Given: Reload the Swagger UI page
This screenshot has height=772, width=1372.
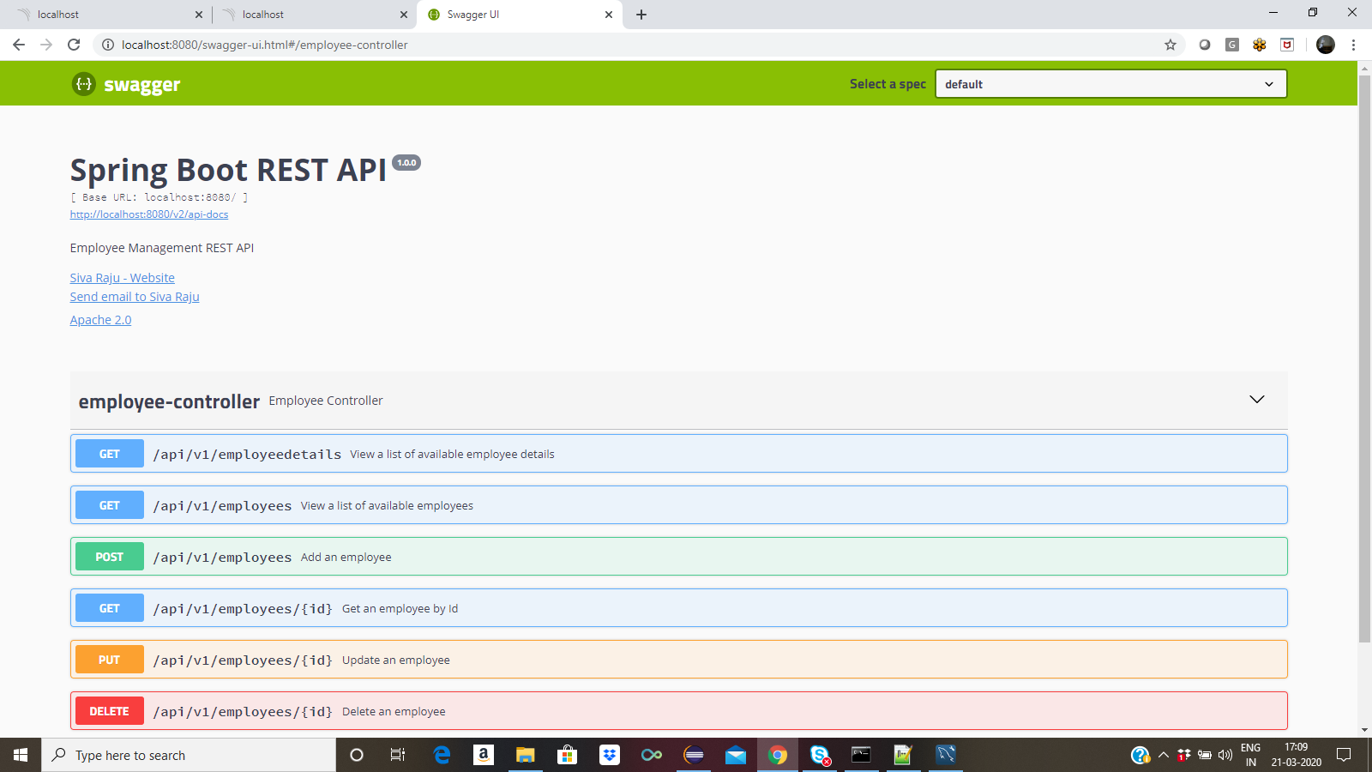Looking at the screenshot, I should tap(73, 45).
